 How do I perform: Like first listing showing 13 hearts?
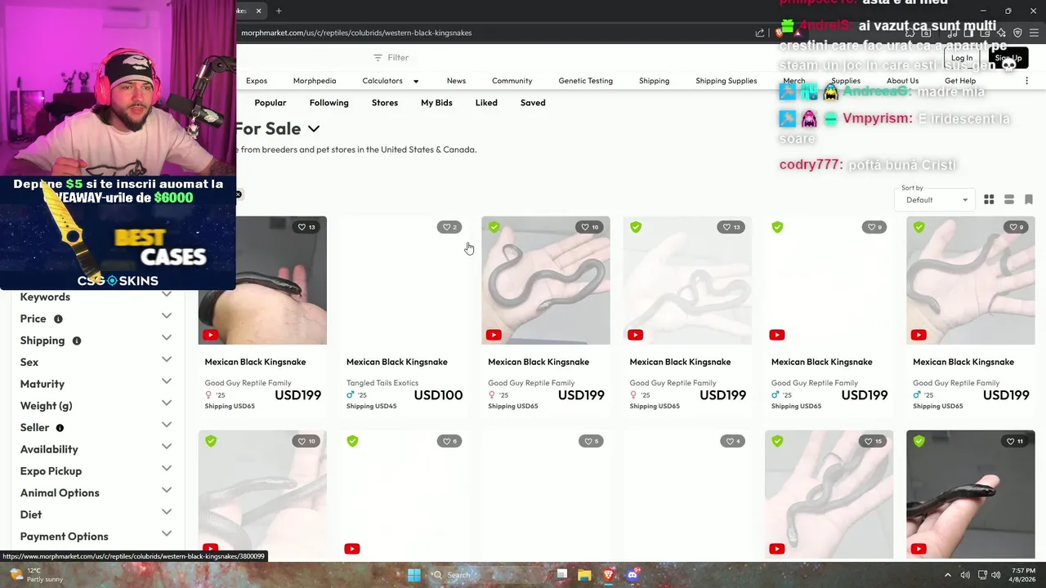pos(306,227)
